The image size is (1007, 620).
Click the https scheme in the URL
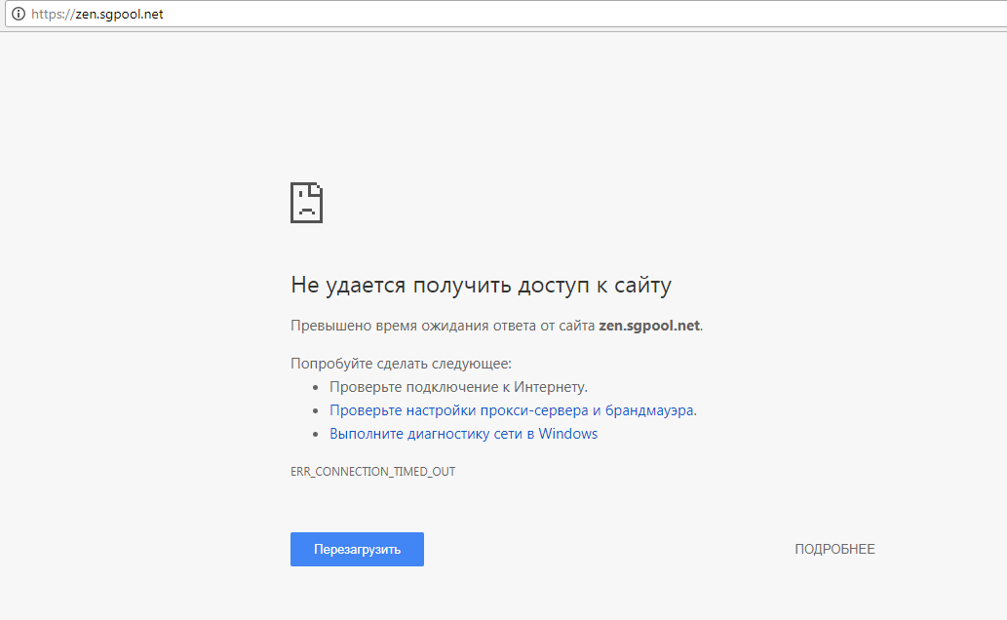click(x=46, y=15)
